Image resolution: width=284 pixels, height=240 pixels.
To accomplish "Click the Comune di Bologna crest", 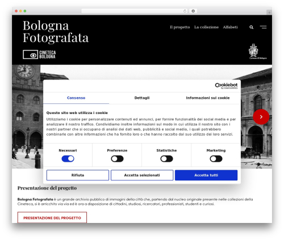I will (x=257, y=52).
